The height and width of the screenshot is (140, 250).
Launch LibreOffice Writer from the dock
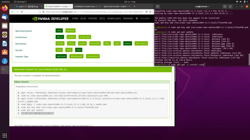pos(5,44)
